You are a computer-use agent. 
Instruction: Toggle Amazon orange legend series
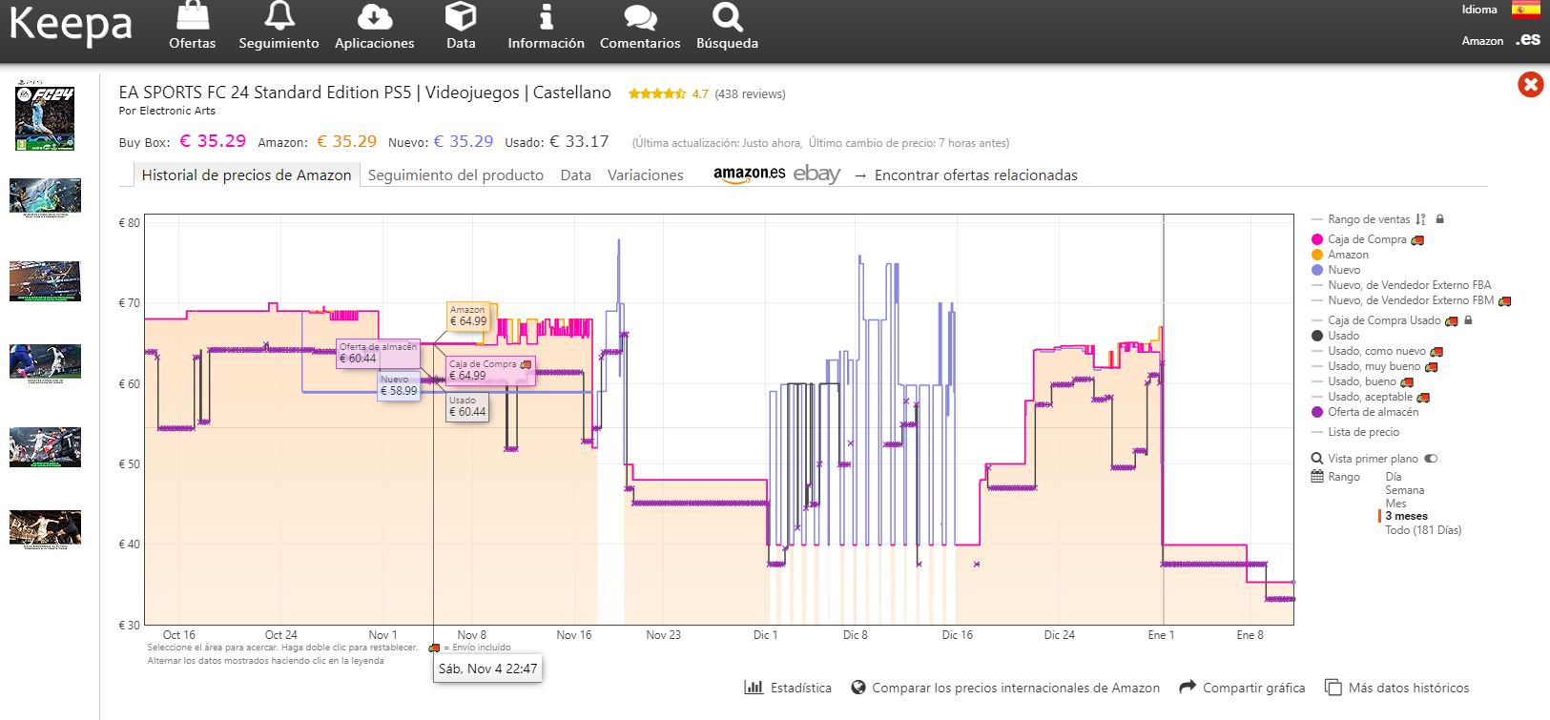click(1340, 255)
